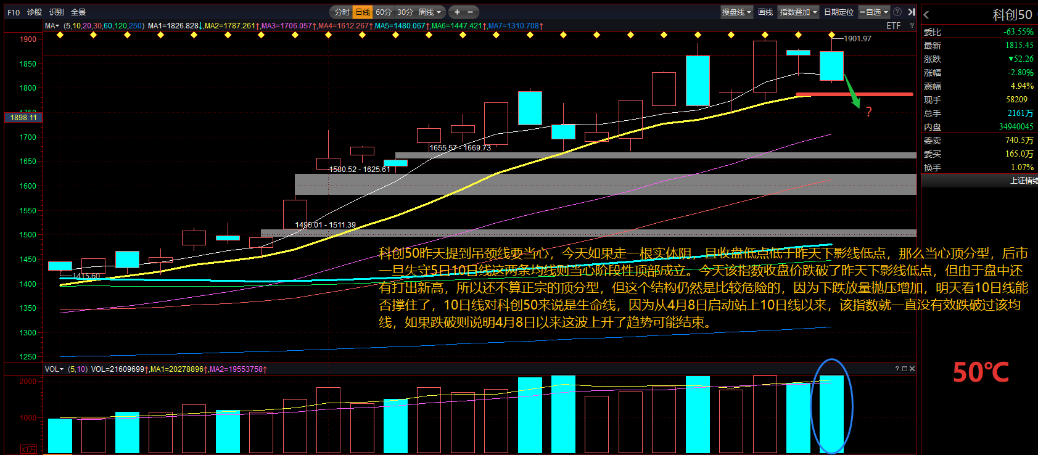The width and height of the screenshot is (1038, 455).
Task: Select the MA1=1826.828 readout
Action: coord(176,26)
